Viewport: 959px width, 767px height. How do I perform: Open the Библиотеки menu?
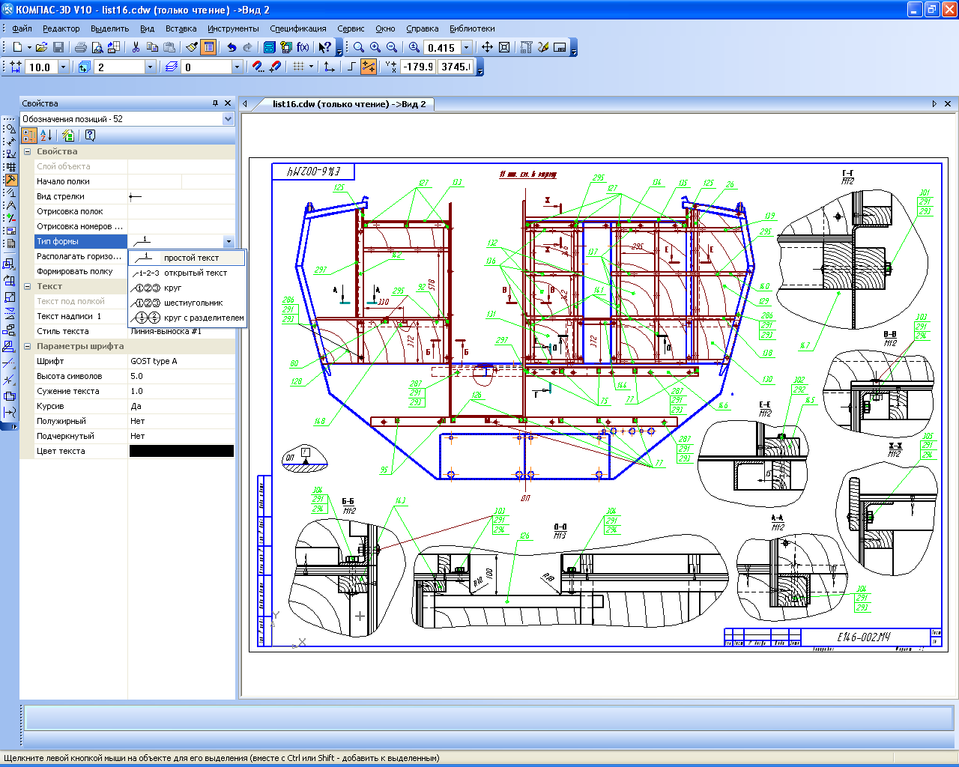coord(472,28)
